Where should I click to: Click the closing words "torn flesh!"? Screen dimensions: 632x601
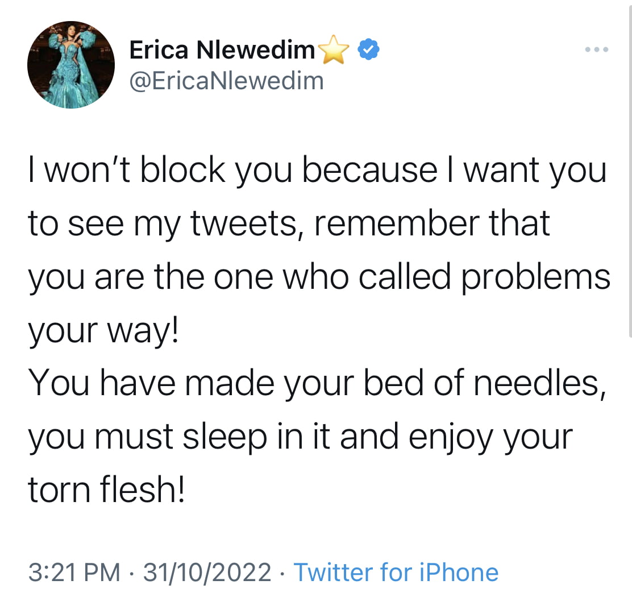point(106,489)
